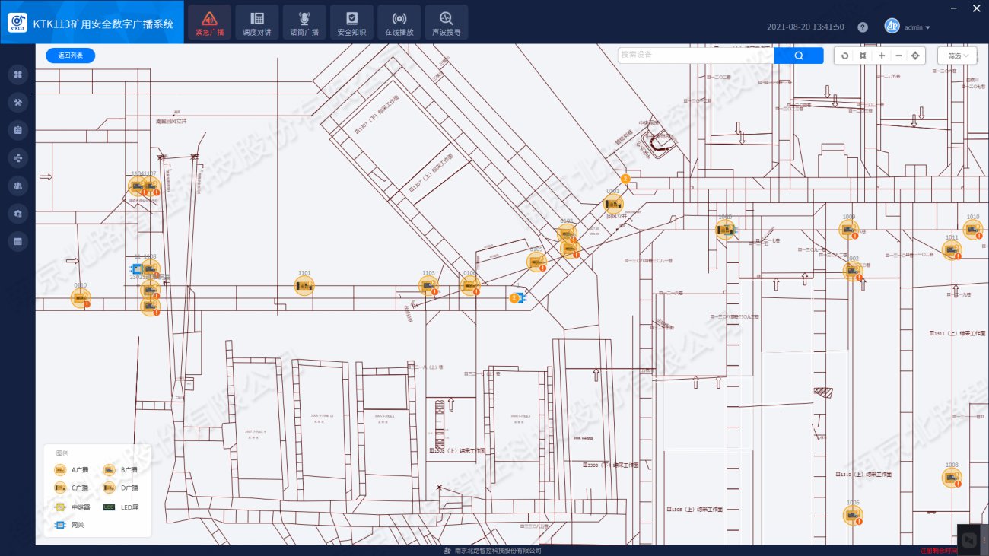Click the fit-to-screen map icon
This screenshot has height=556, width=989.
point(862,56)
